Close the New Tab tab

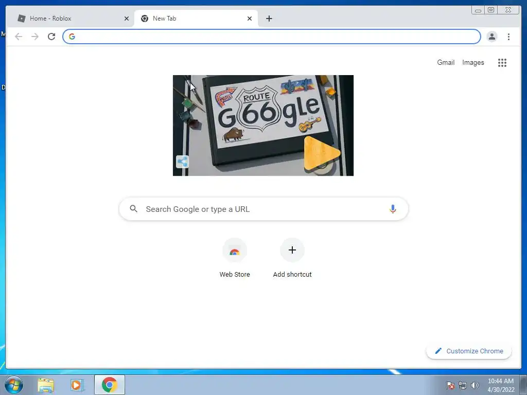pyautogui.click(x=250, y=19)
